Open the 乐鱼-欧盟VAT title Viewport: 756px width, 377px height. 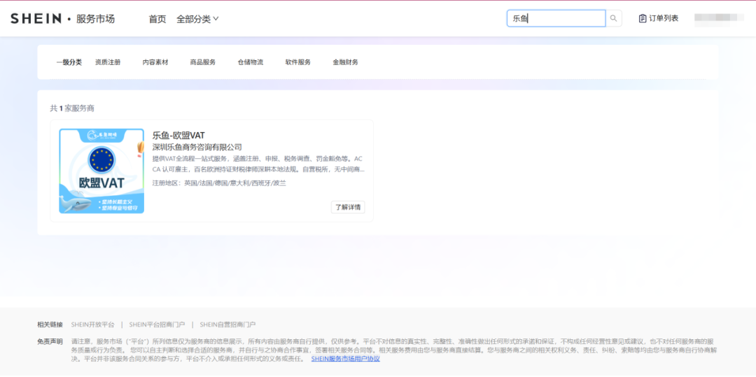(x=178, y=135)
